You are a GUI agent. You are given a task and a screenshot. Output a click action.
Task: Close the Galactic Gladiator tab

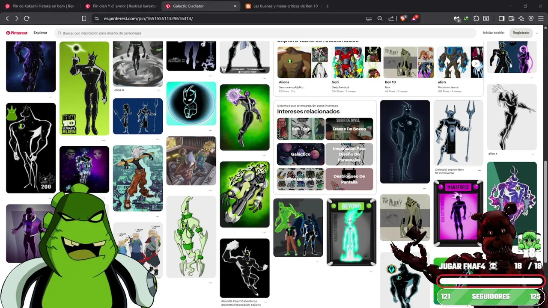235,6
